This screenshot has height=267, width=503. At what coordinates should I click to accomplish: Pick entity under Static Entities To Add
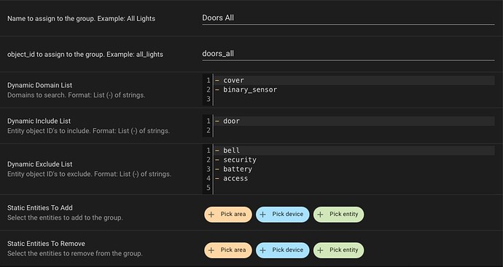tap(339, 215)
